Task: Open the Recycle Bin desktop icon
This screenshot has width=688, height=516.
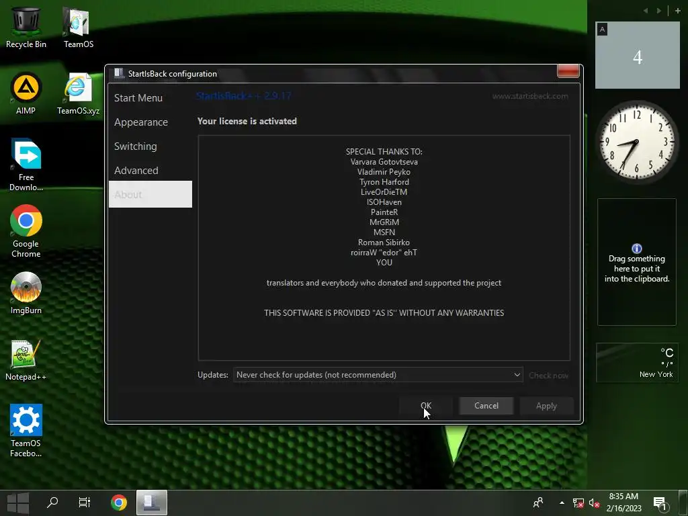Action: coord(26,26)
